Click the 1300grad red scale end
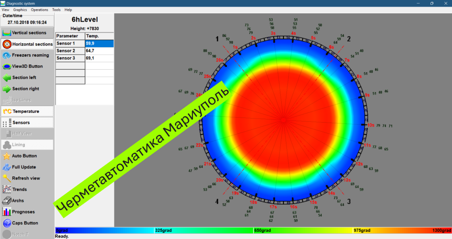452x239 pixels. (441, 230)
